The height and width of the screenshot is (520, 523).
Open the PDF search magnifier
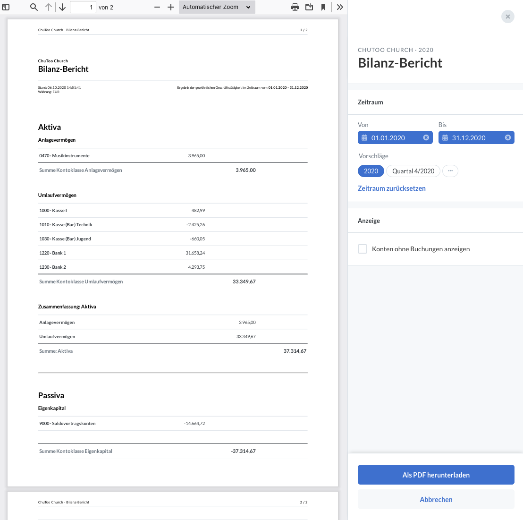pos(34,7)
